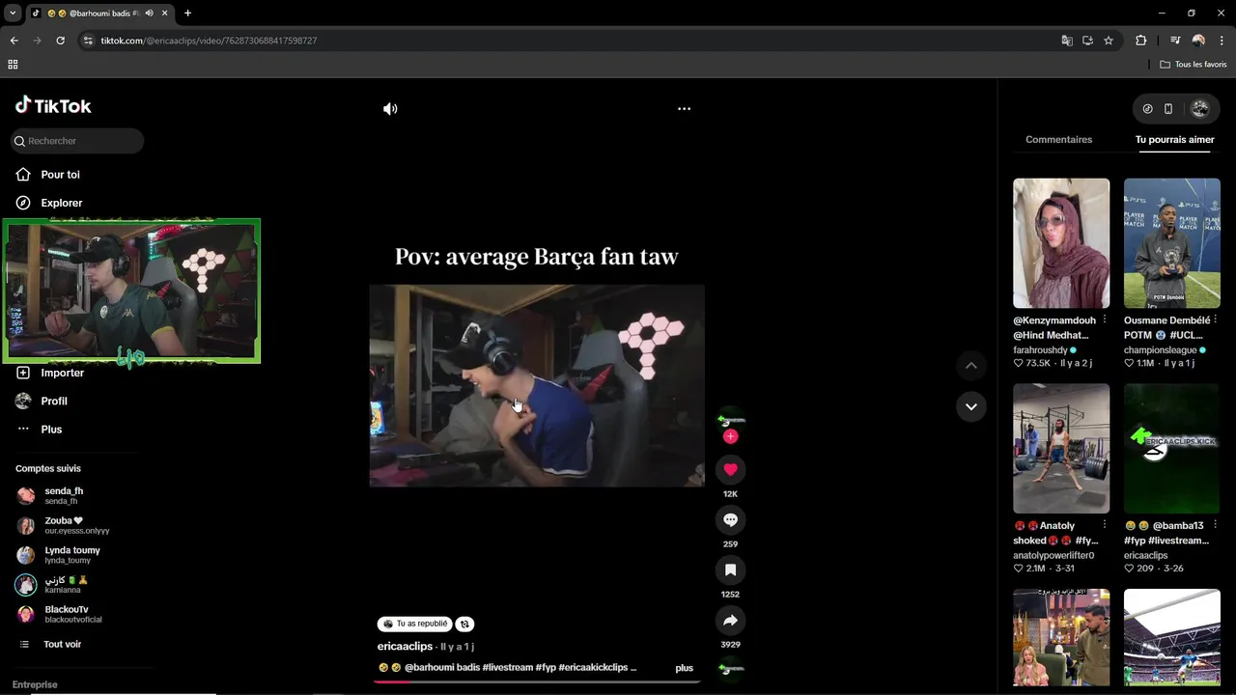Click the browser translate page icon
The image size is (1236, 695).
[1066, 41]
